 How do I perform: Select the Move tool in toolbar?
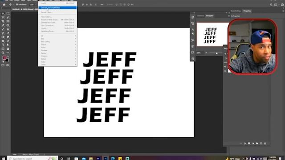tap(3, 13)
